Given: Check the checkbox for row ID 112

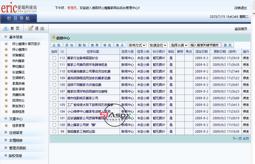Looking at the screenshot, I should tap(54, 58).
